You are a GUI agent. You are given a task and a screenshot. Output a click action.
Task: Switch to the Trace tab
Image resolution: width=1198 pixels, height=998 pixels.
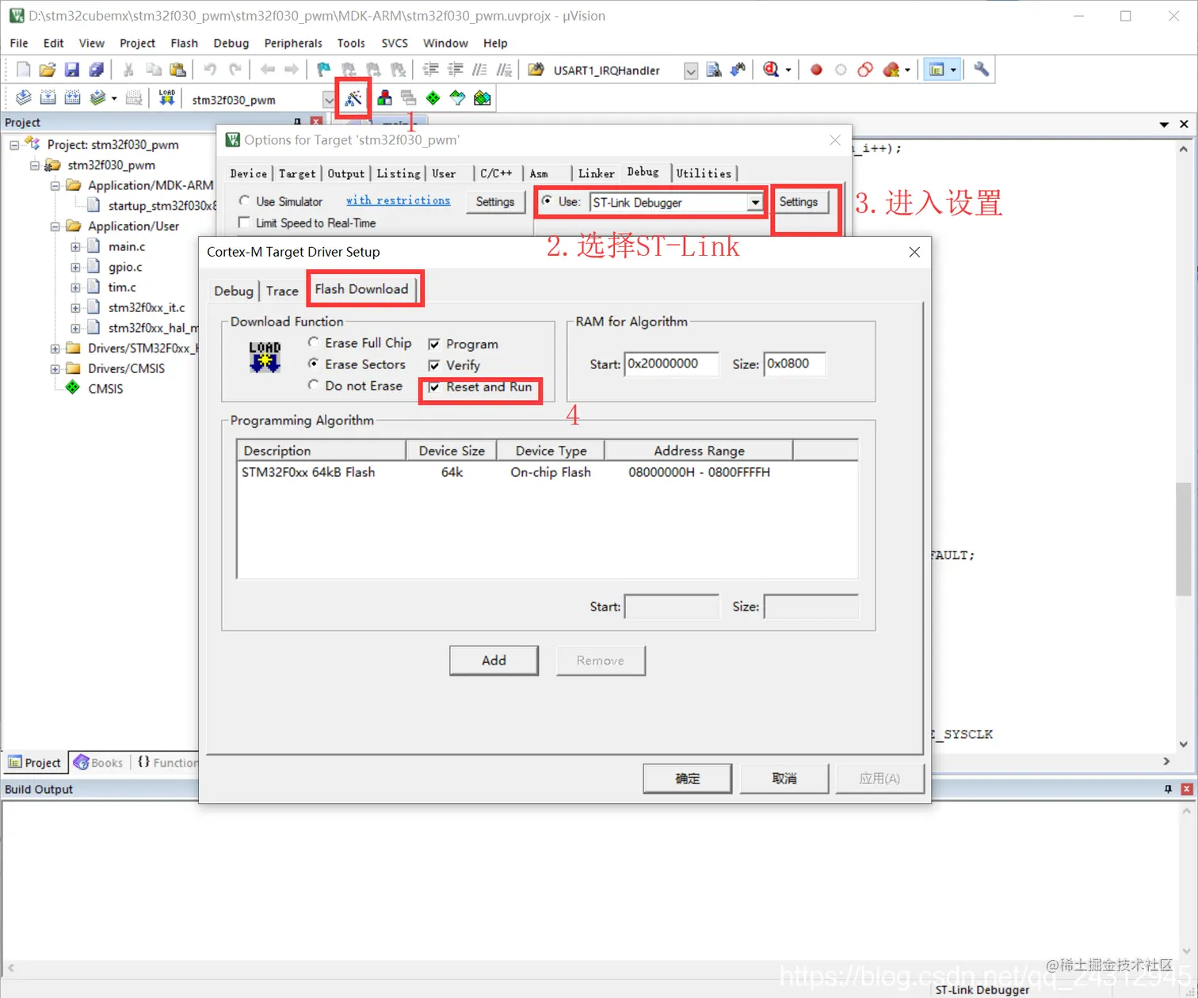(282, 291)
